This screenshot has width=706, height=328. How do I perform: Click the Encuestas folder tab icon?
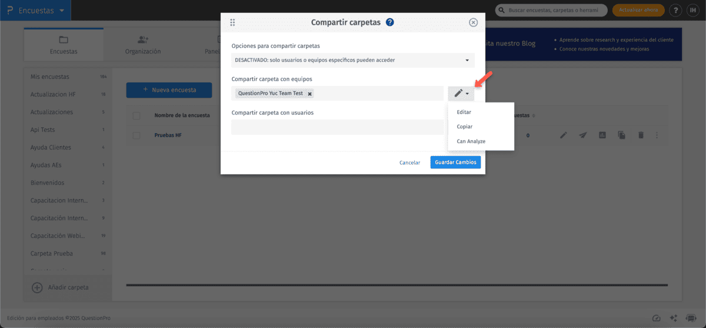pyautogui.click(x=64, y=39)
